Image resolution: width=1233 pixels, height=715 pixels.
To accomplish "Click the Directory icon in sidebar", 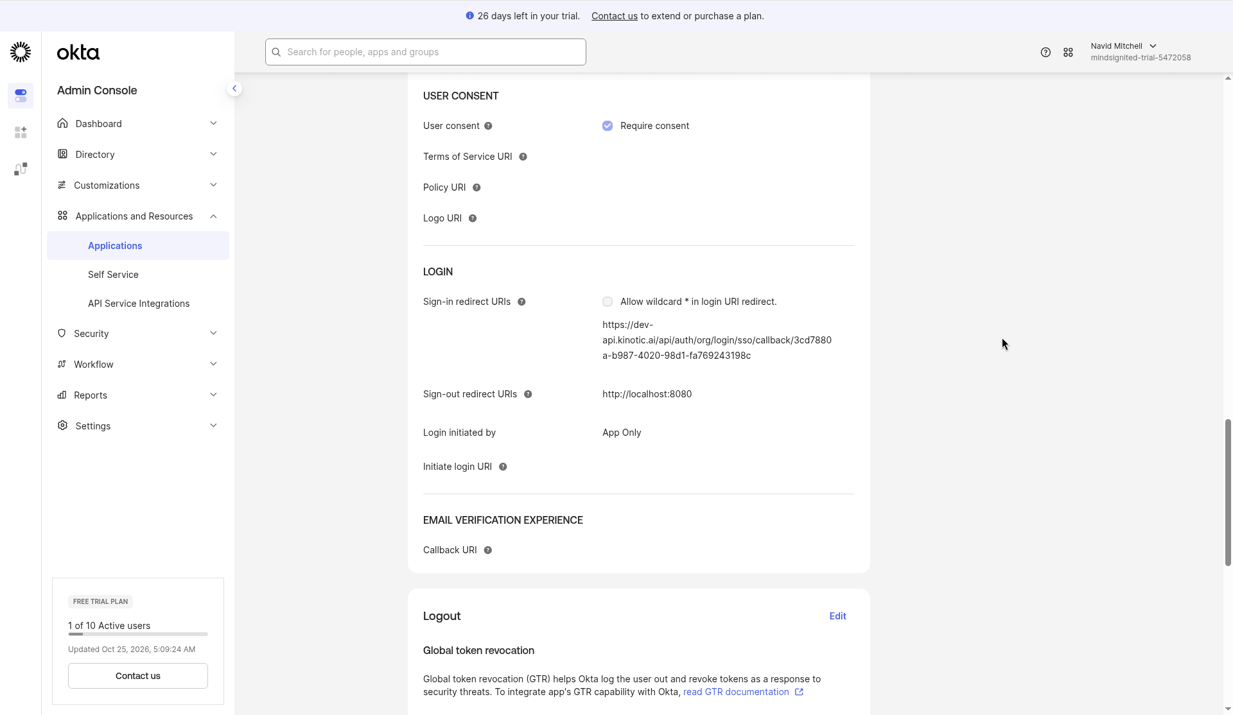I will tap(62, 154).
